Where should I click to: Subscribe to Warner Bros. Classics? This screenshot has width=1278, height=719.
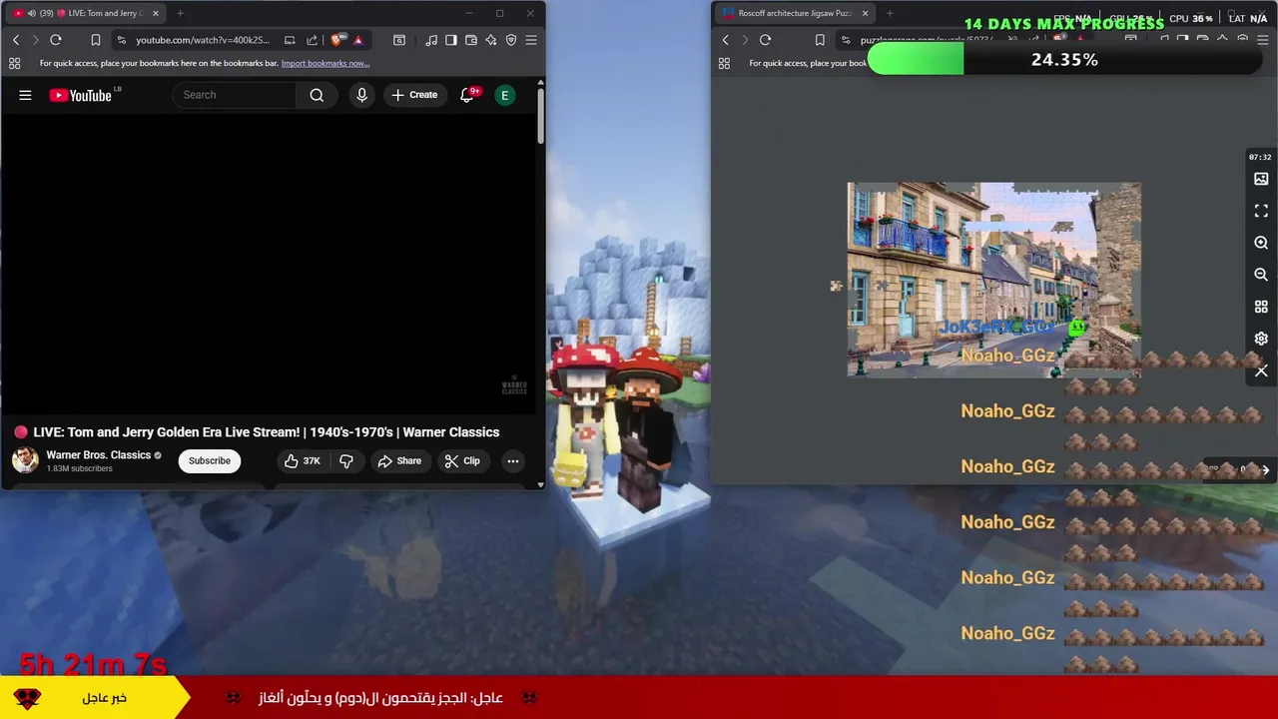pyautogui.click(x=210, y=460)
